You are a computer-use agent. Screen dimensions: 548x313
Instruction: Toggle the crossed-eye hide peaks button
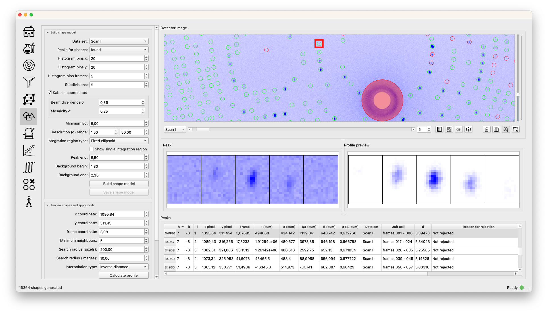459,130
